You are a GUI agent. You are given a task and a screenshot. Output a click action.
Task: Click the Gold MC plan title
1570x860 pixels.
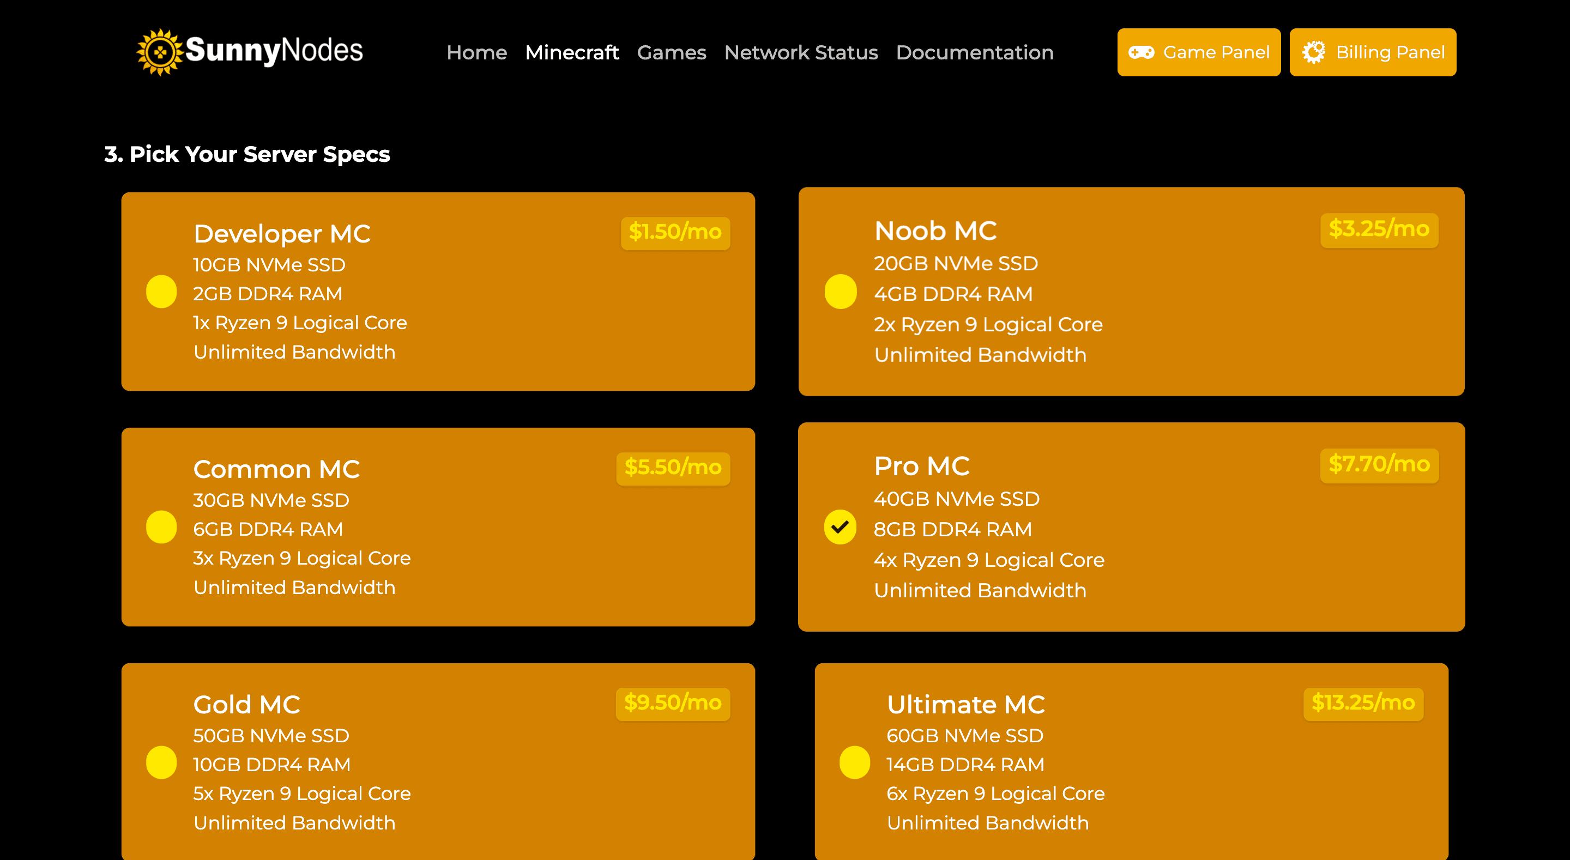(246, 705)
